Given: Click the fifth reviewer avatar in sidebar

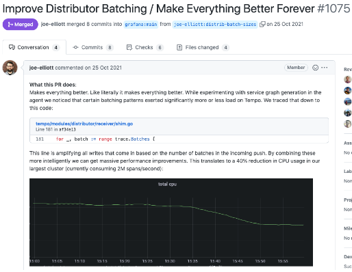Looking at the screenshot, I should pos(348,124).
